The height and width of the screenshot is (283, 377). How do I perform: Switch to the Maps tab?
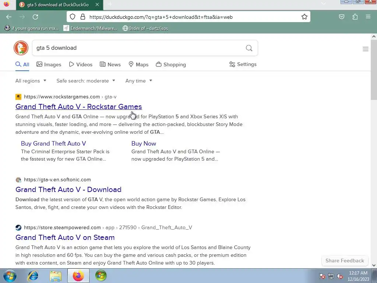point(138,64)
